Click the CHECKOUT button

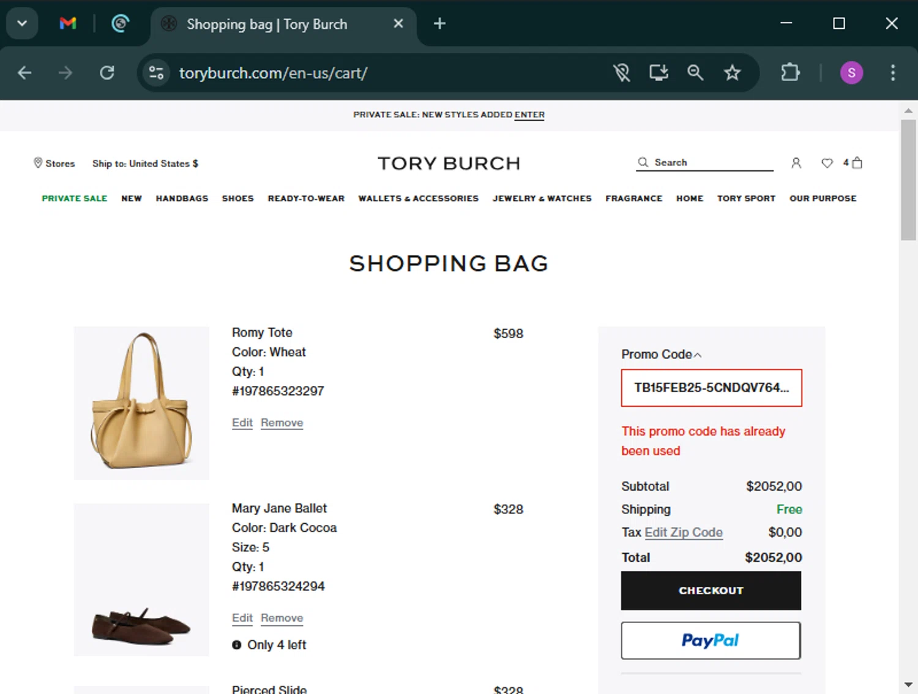click(711, 590)
